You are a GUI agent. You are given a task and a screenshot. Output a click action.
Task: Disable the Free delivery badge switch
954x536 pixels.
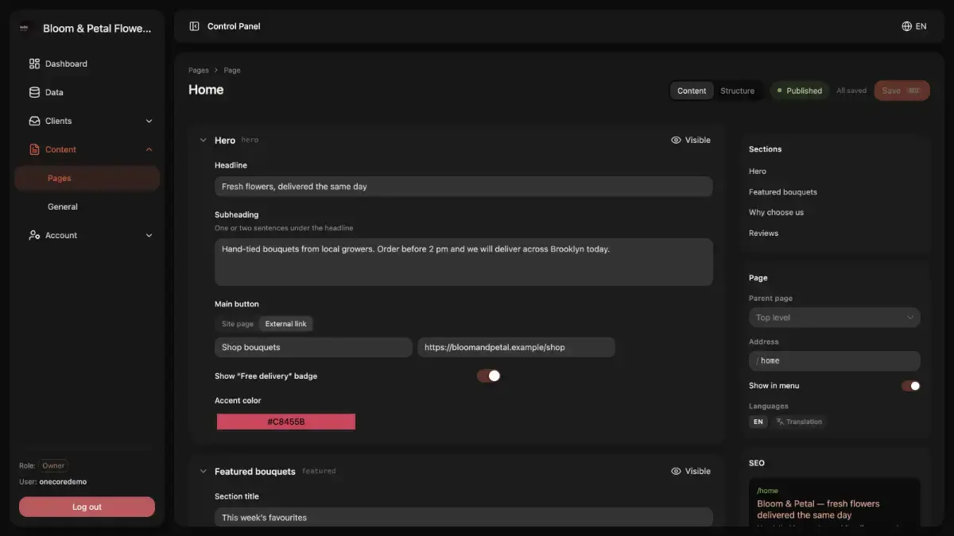click(489, 376)
